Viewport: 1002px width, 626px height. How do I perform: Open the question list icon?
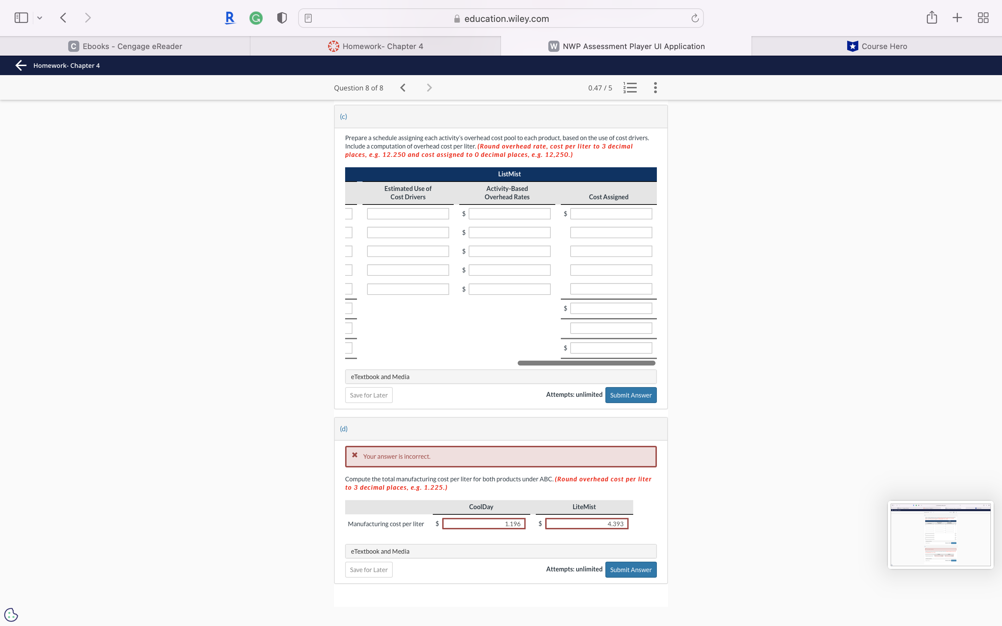tap(630, 88)
